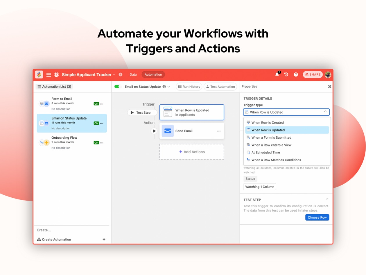Click Watching 1 Column button

point(260,187)
